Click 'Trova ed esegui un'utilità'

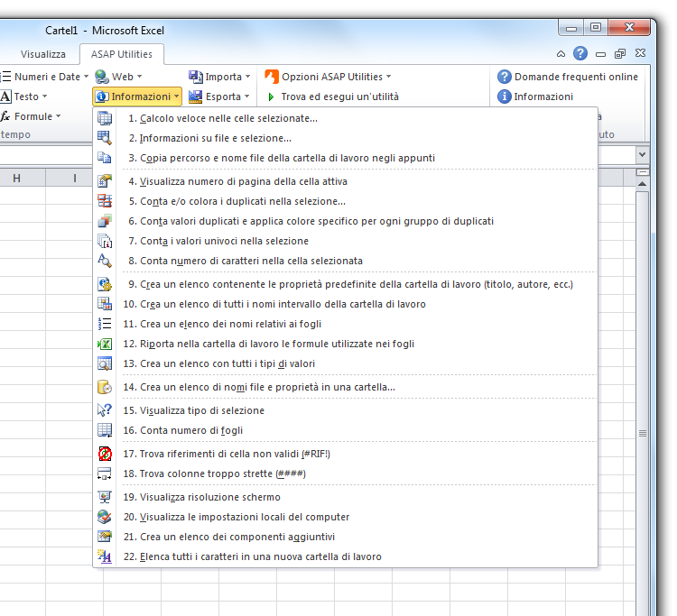pyautogui.click(x=332, y=97)
